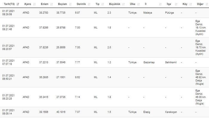The image size is (209, 118).
Task: Sort by Diğer column sort icon
Action: [207, 4]
